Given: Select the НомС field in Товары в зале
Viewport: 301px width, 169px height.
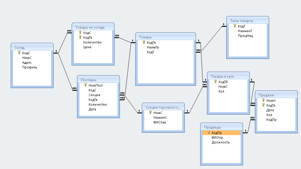Looking at the screenshot, I should tap(223, 87).
